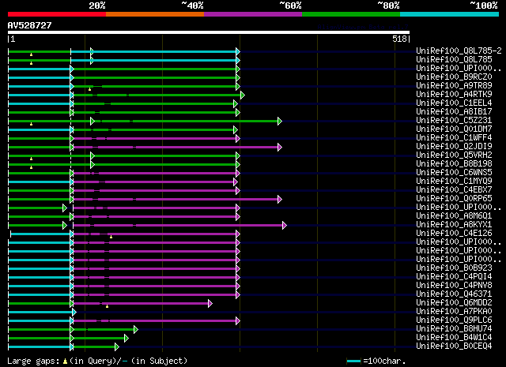Click the green end arrowhead in the B8HU74 row
506x367 pixels.
(136, 330)
